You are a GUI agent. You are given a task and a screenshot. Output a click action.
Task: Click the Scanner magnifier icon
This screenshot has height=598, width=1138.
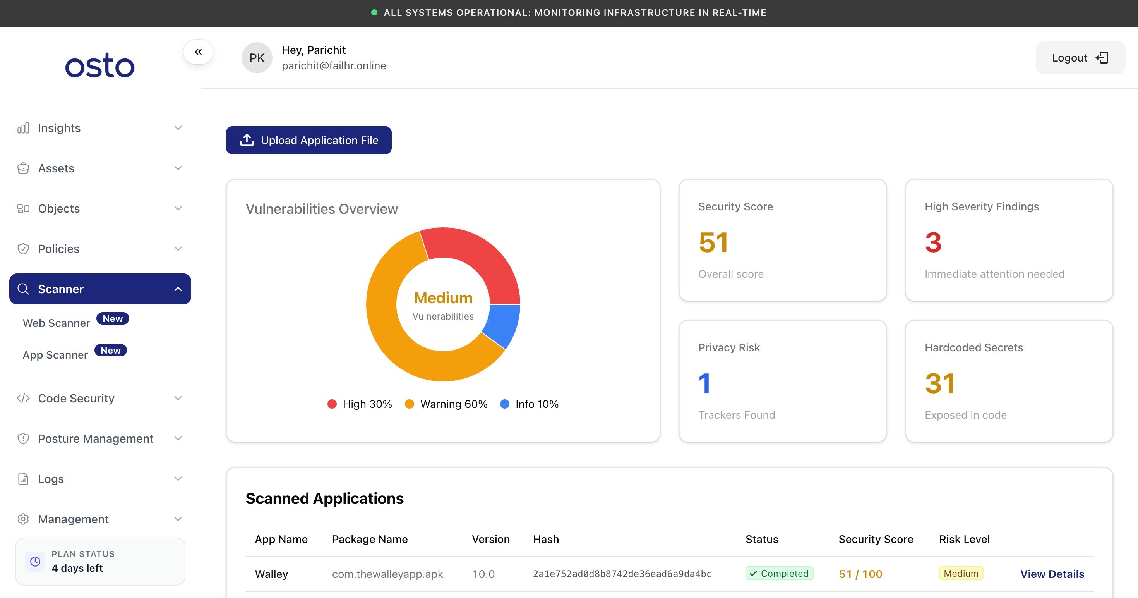(23, 289)
